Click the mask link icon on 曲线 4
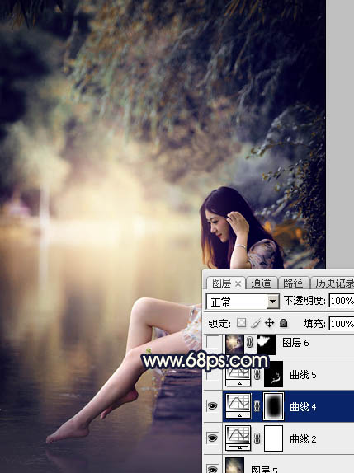The image size is (354, 473). [257, 406]
